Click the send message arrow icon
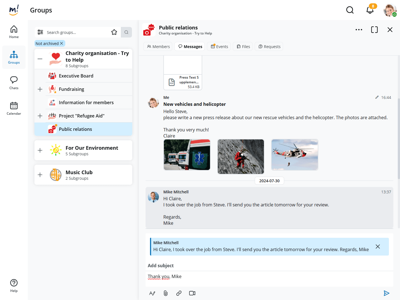The height and width of the screenshot is (300, 400). click(386, 293)
